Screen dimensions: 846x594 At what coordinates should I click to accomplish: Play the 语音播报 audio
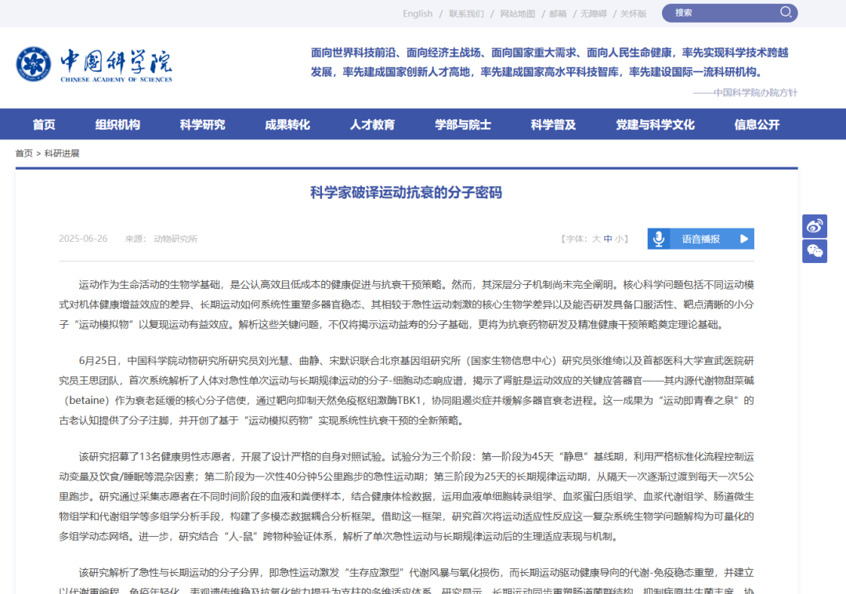click(744, 239)
